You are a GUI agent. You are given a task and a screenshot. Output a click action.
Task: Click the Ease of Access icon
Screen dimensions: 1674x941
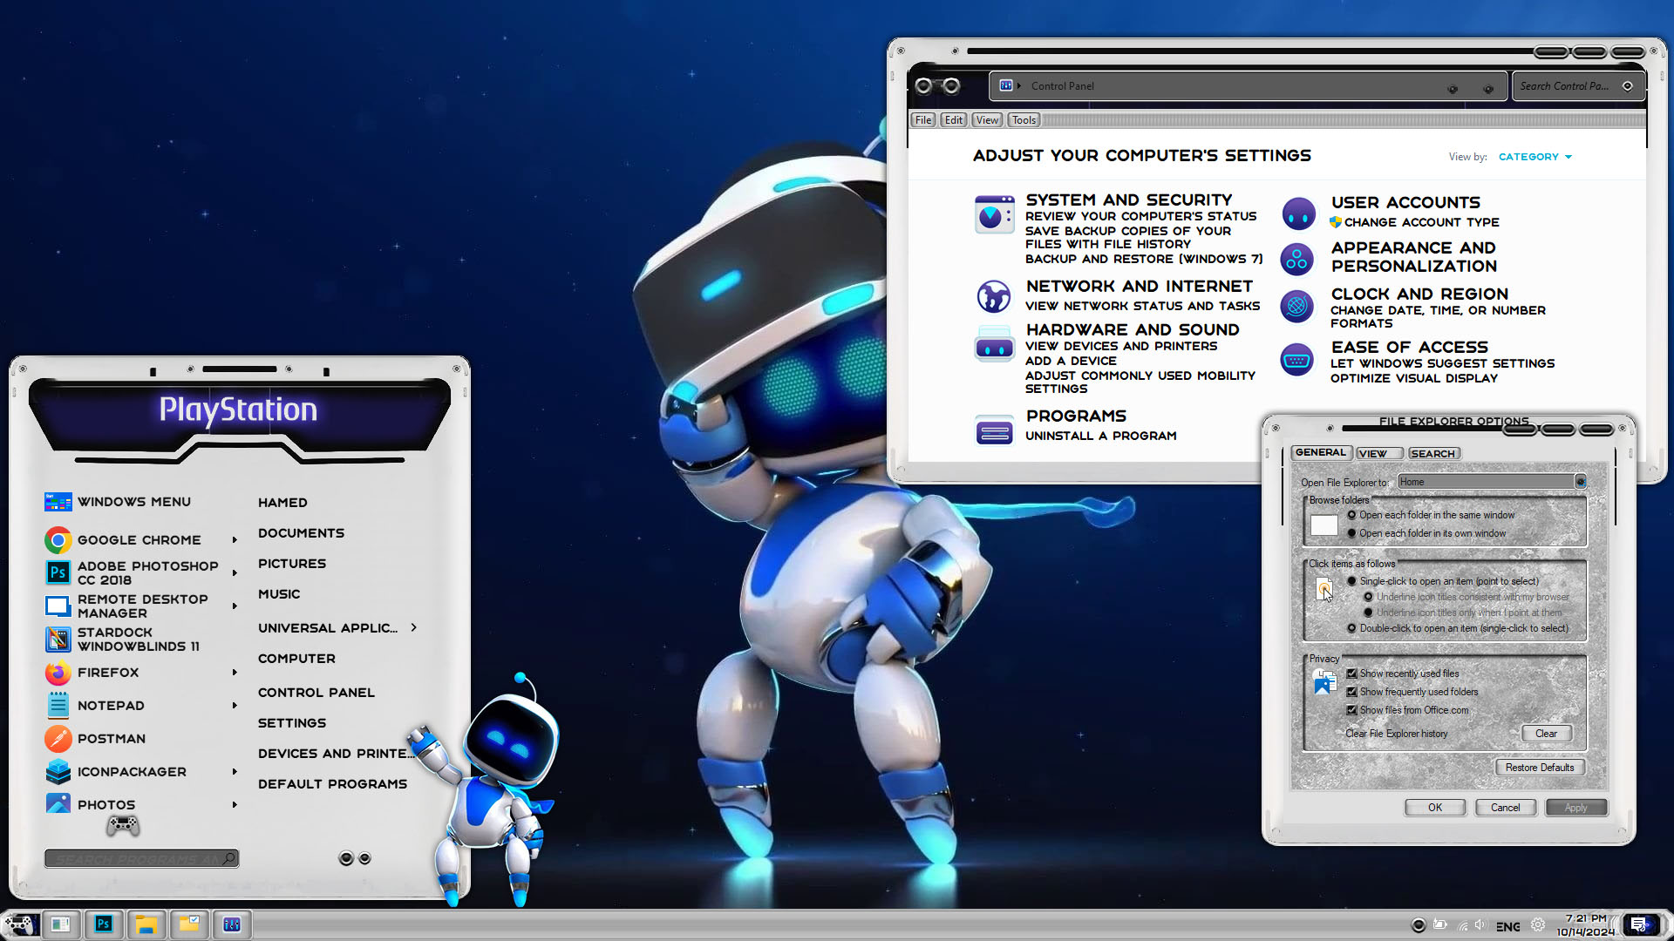(1297, 360)
